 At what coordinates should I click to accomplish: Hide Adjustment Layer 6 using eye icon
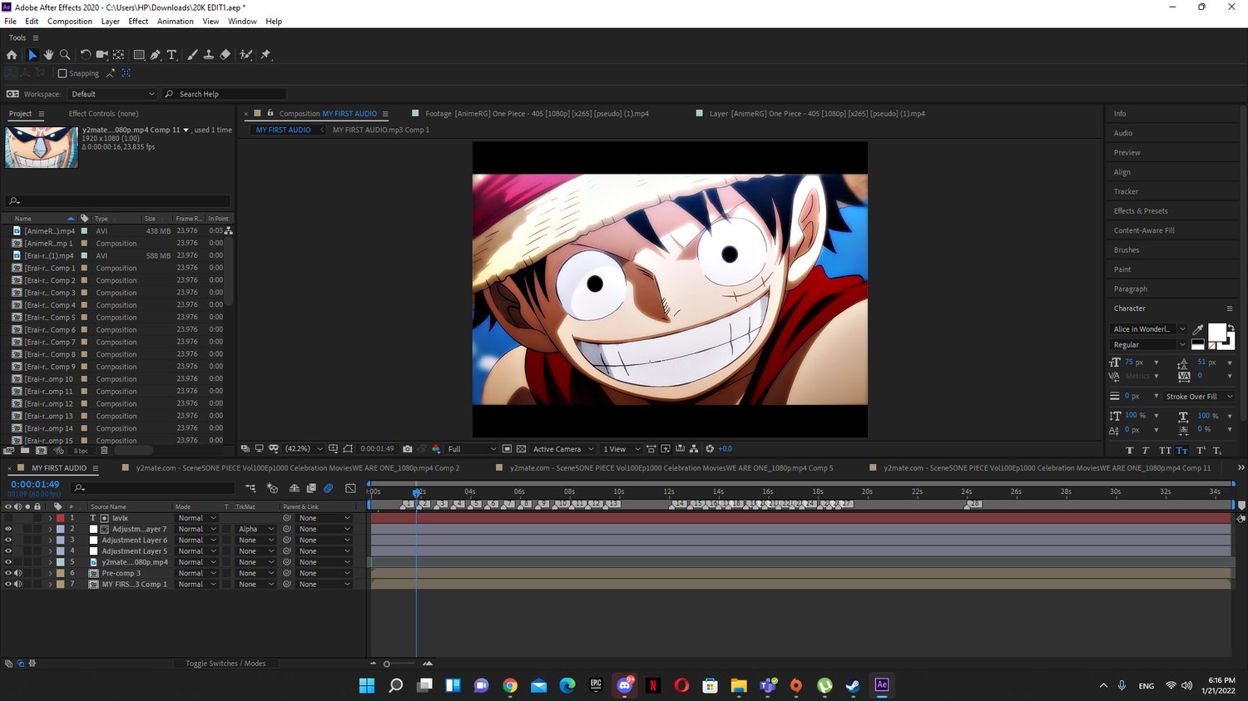coord(8,541)
